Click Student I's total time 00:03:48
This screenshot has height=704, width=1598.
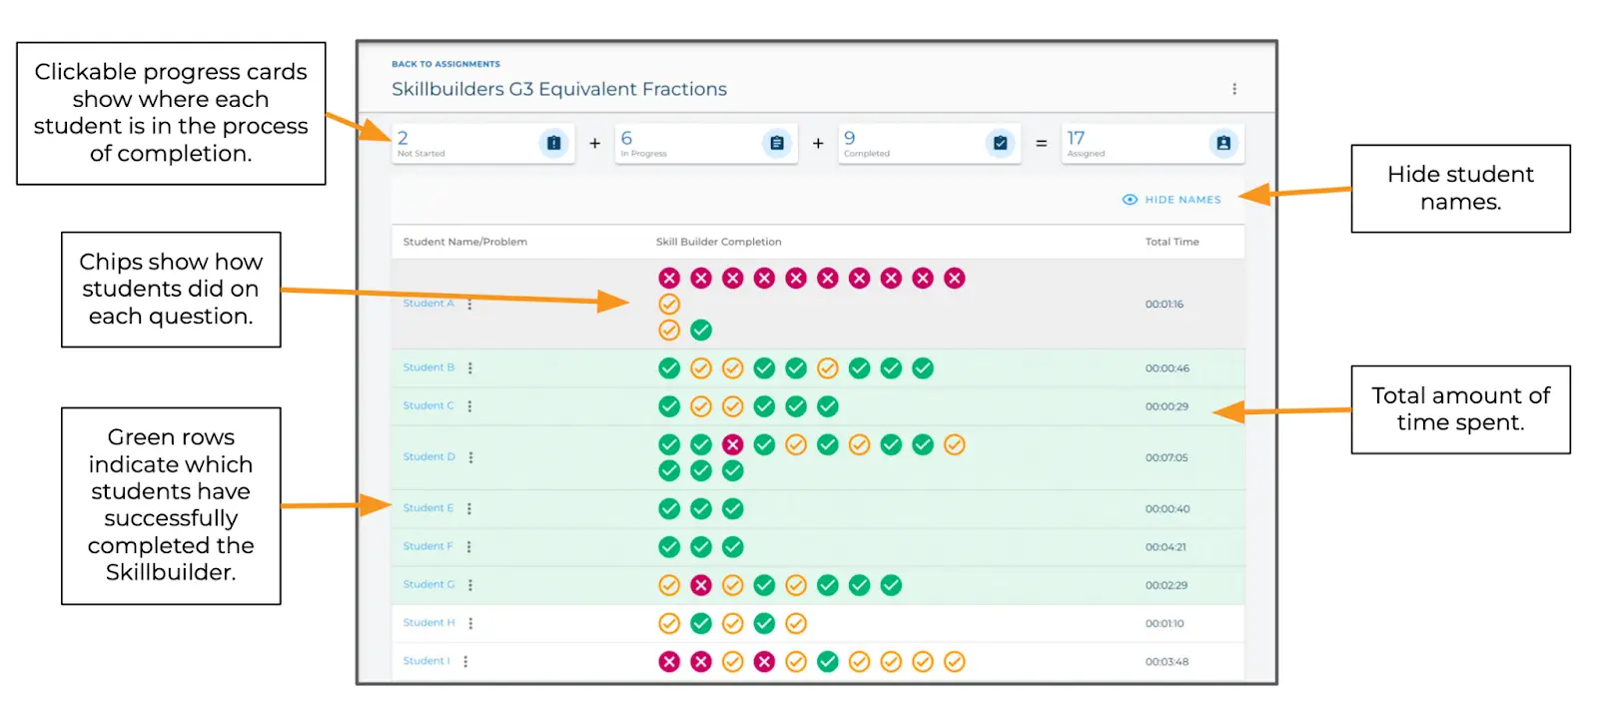[1167, 662]
